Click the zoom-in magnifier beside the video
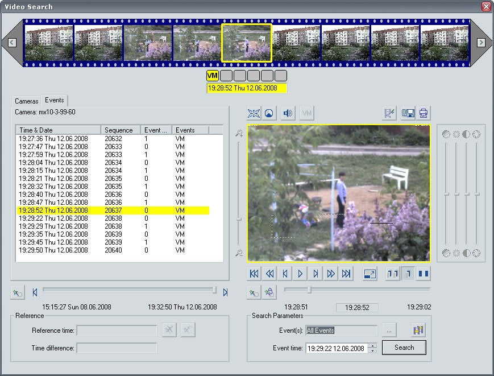This screenshot has width=494, height=376. (239, 133)
